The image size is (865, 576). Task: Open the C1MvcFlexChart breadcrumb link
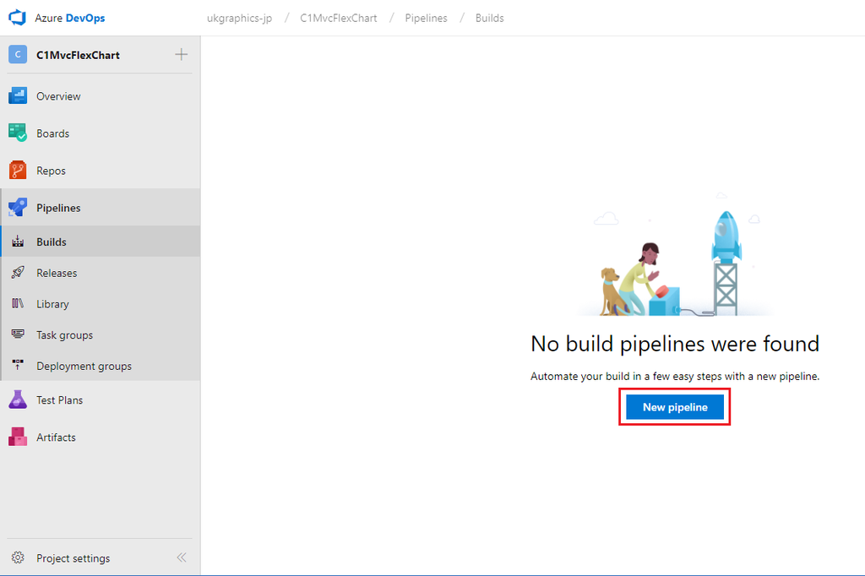[339, 19]
